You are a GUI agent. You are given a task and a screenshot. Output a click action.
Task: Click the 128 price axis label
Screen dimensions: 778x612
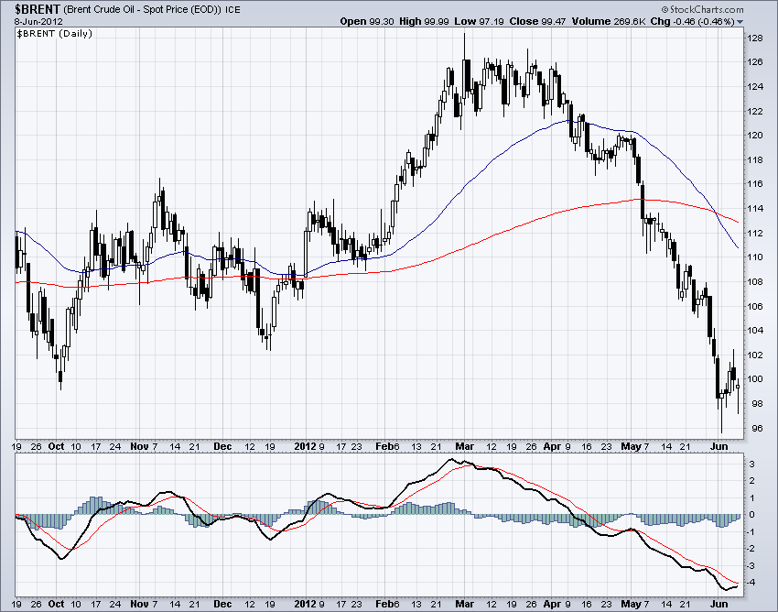point(755,38)
